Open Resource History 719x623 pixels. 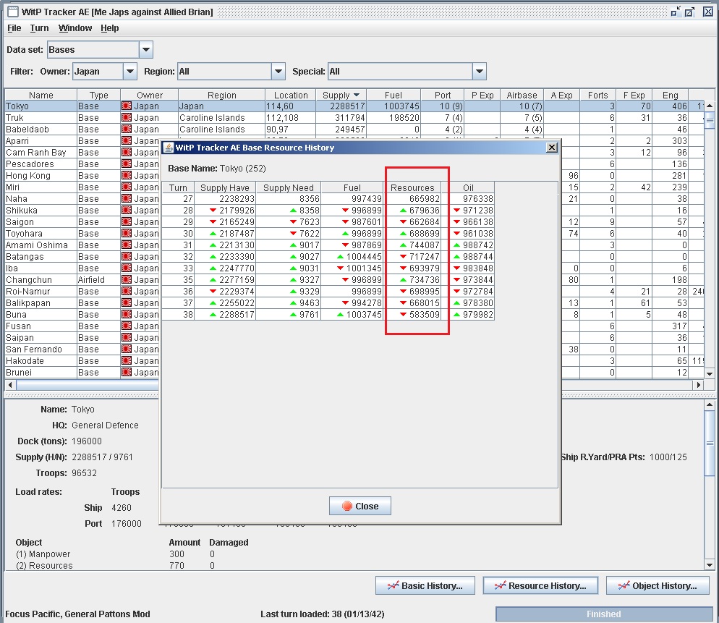pos(540,586)
